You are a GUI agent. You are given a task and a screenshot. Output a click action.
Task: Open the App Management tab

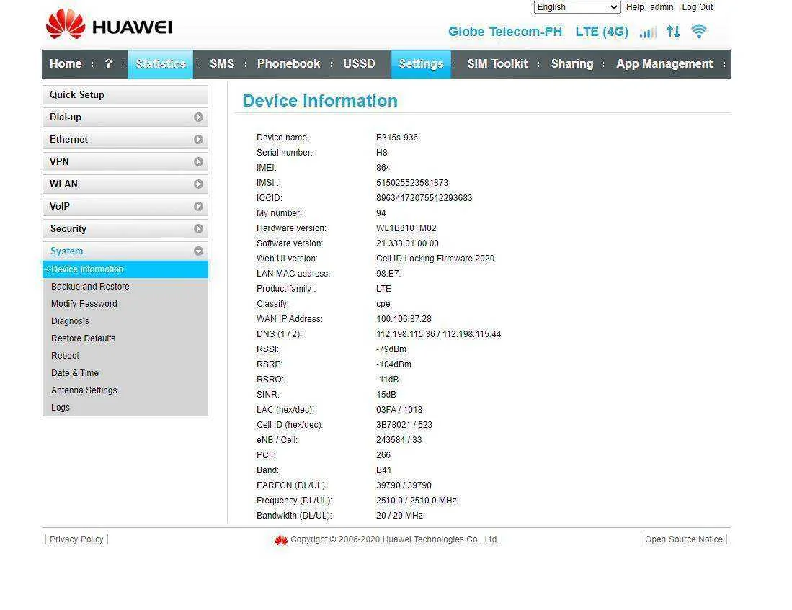(x=664, y=63)
